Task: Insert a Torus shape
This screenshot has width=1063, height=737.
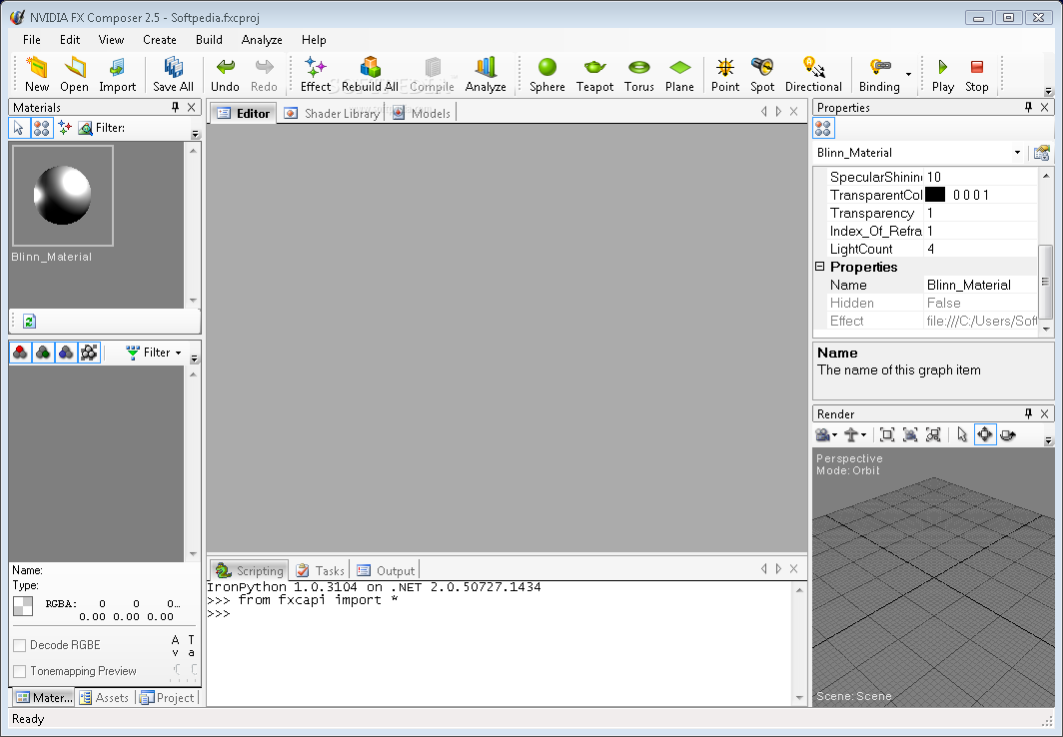Action: (639, 75)
